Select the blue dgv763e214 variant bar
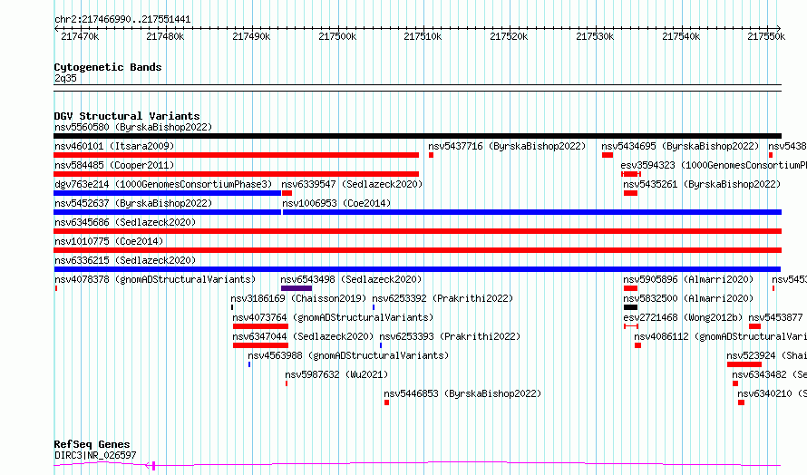 click(167, 193)
